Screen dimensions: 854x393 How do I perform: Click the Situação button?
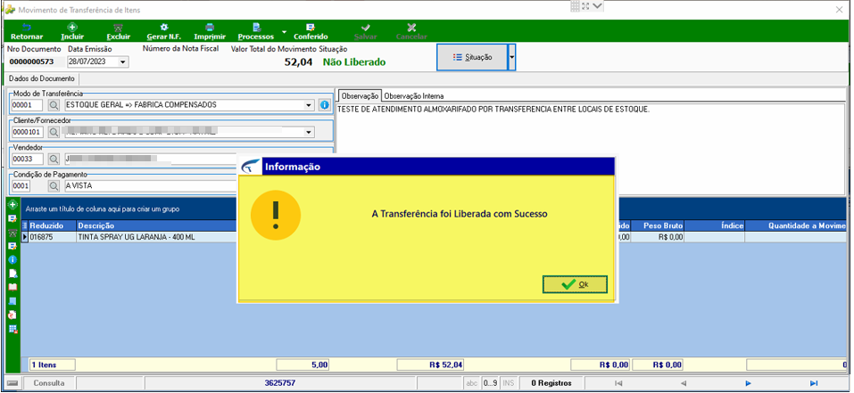pos(472,57)
